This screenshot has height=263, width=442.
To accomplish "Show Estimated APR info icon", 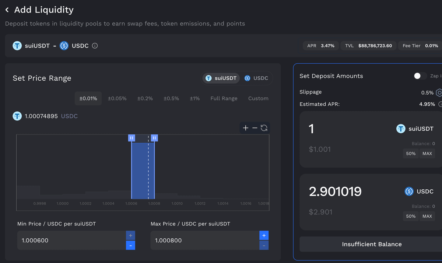I will point(440,104).
